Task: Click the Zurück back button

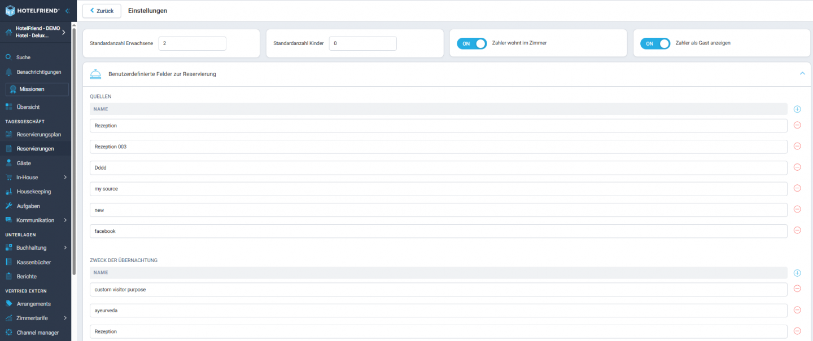Action: pyautogui.click(x=102, y=11)
